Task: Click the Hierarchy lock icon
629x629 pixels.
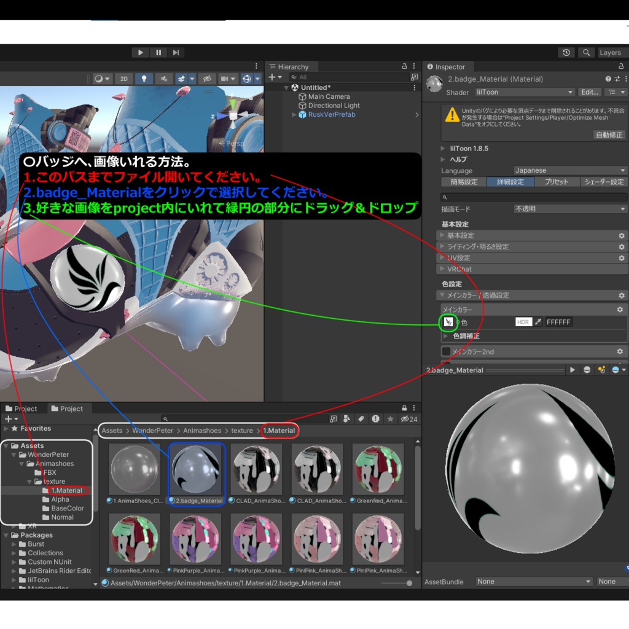Action: click(x=404, y=66)
